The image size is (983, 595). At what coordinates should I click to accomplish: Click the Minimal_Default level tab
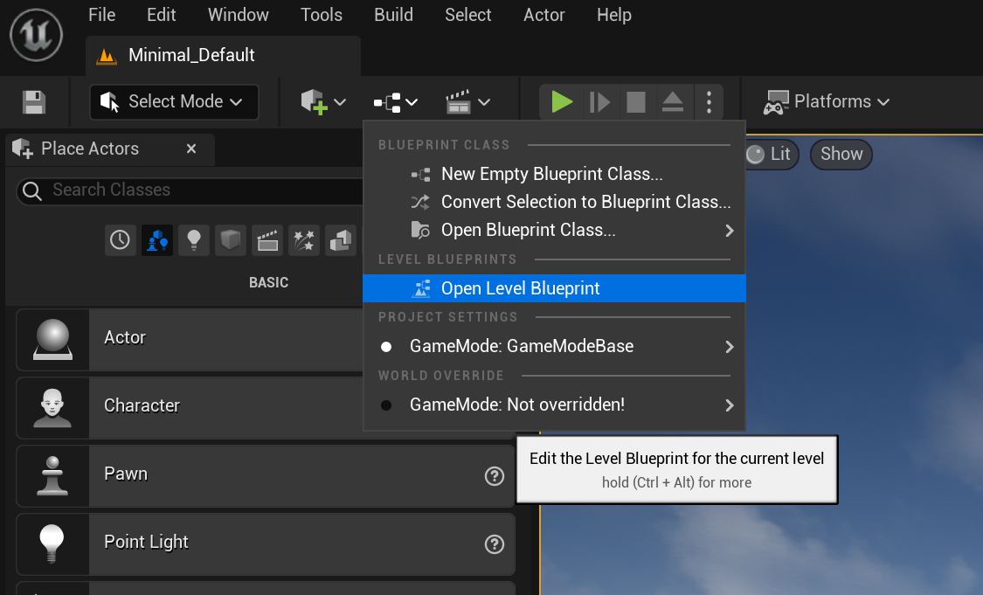(x=223, y=55)
